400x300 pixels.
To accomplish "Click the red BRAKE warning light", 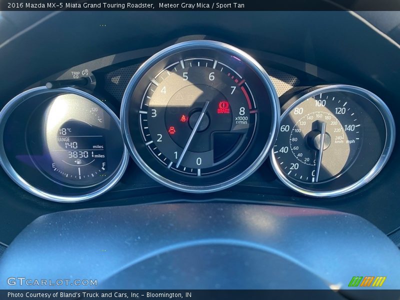I will [x=223, y=107].
